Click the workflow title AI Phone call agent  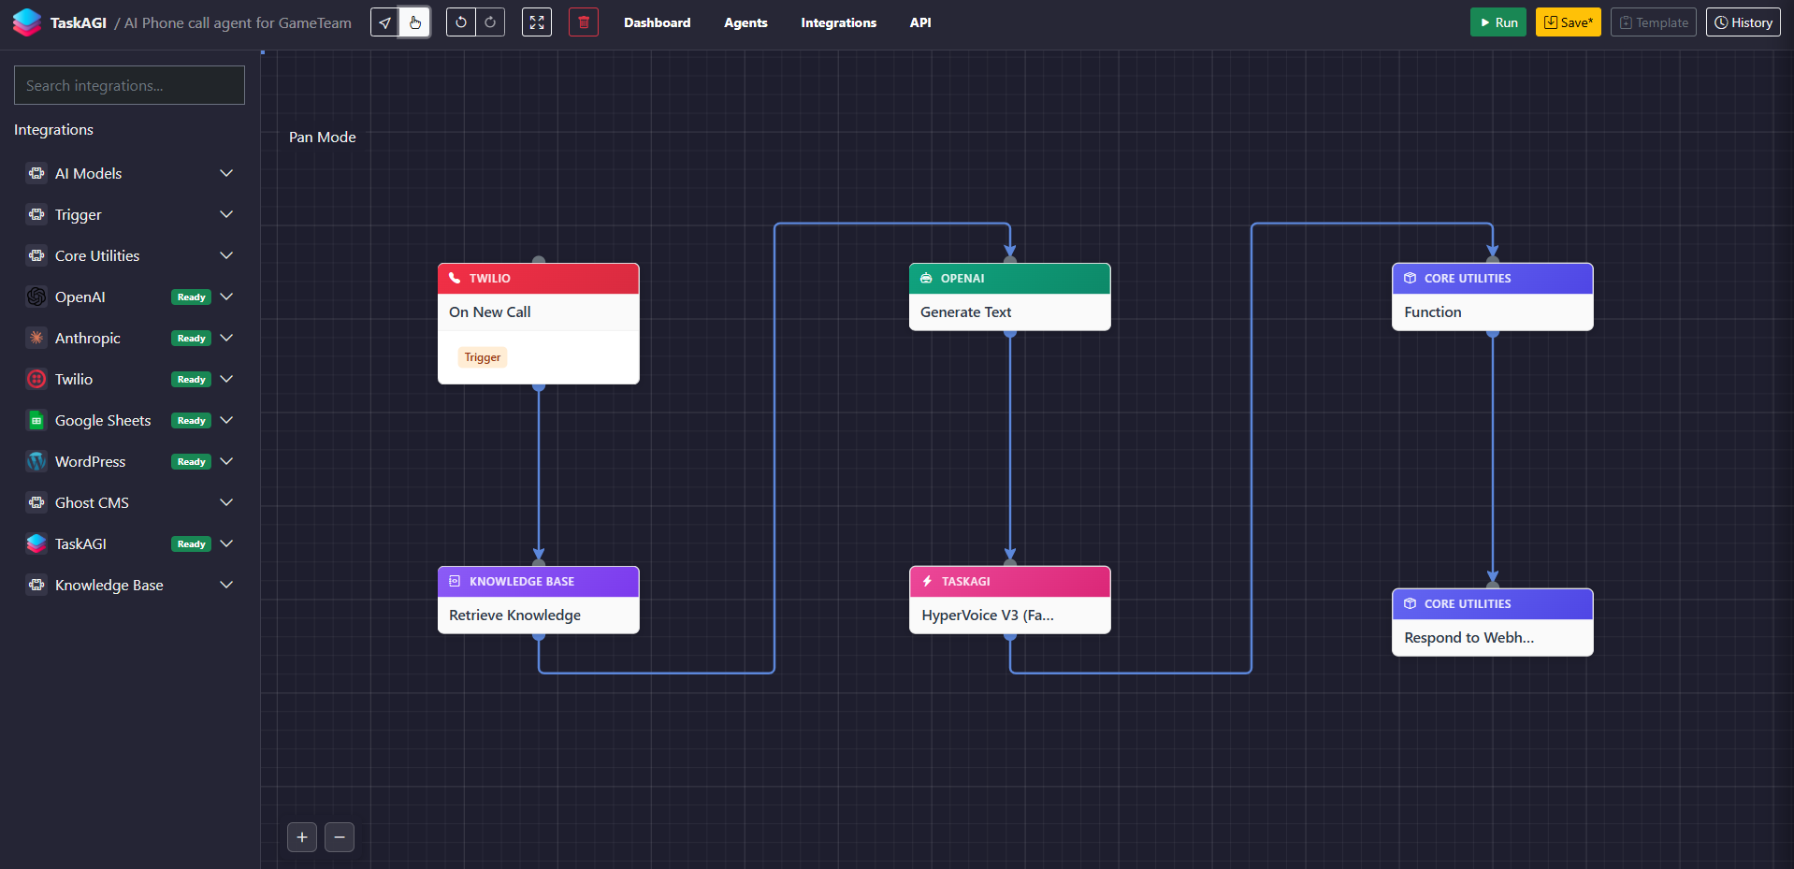(238, 22)
